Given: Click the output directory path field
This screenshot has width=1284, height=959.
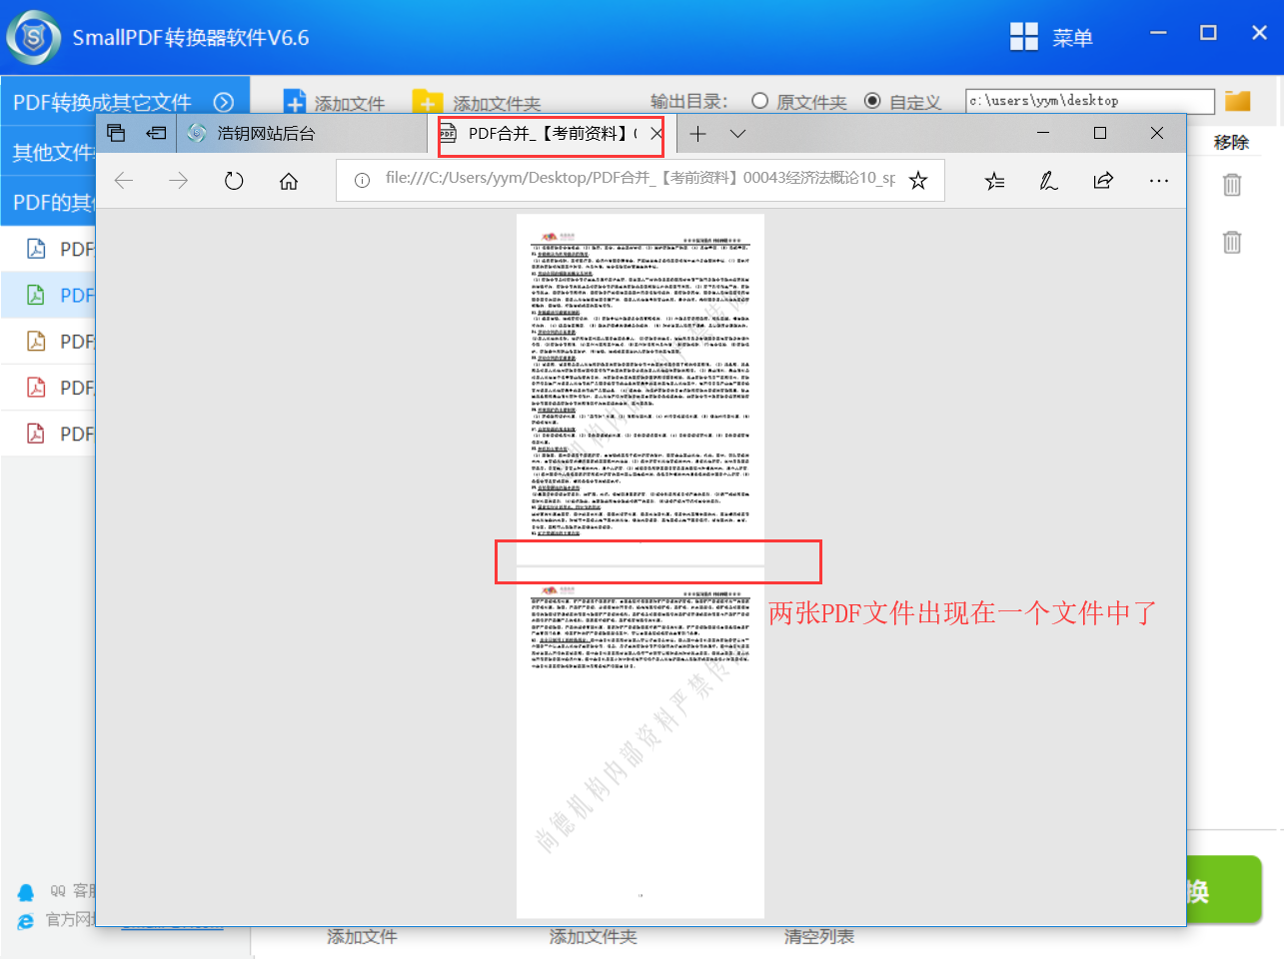Looking at the screenshot, I should (1090, 101).
